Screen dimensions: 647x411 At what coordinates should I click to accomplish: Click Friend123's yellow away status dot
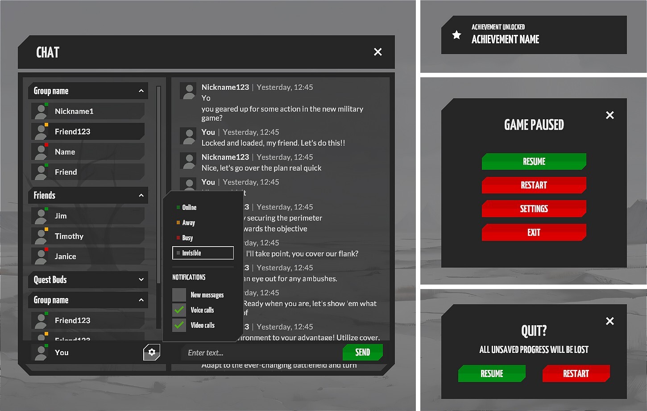(46, 126)
